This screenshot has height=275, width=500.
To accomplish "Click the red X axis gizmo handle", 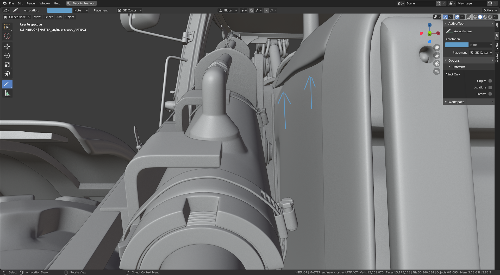I will pyautogui.click(x=438, y=33).
